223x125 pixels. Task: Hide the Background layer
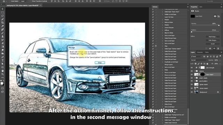pyautogui.click(x=192, y=92)
